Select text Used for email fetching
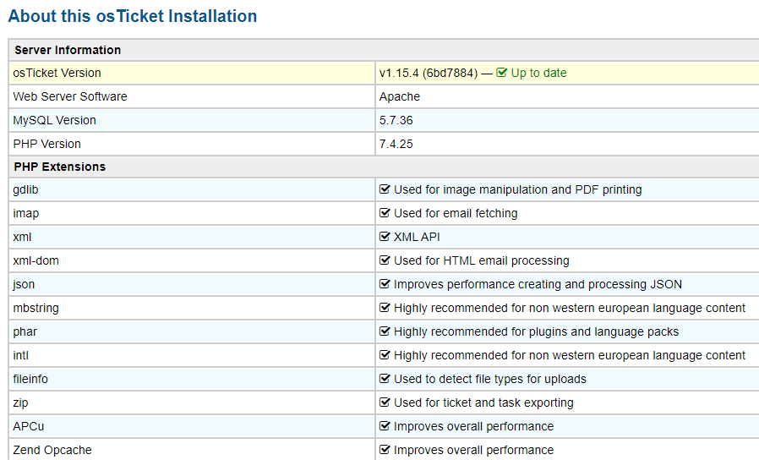Screen dimensions: 759x460 tap(456, 214)
